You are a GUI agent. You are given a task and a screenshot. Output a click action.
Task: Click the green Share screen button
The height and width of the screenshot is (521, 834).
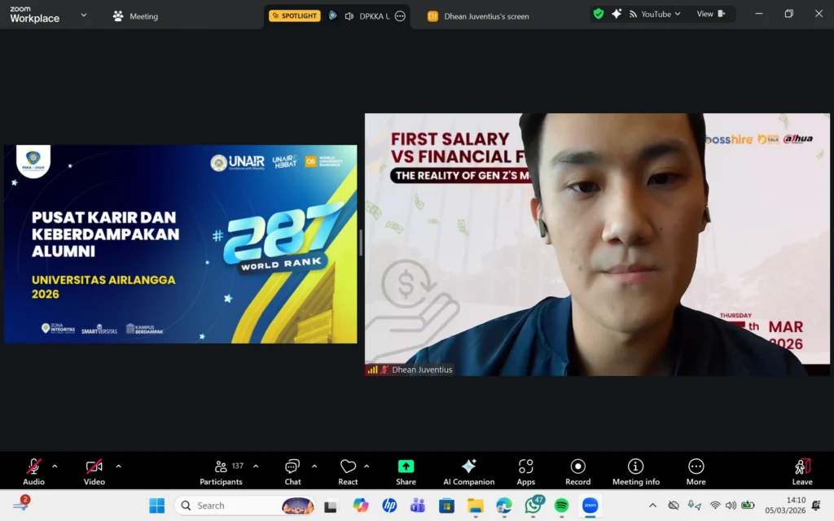[x=406, y=471]
